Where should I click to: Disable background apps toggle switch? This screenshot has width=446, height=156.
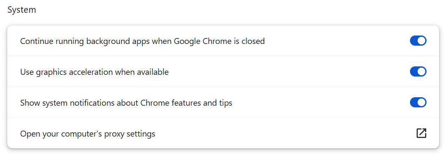(418, 41)
